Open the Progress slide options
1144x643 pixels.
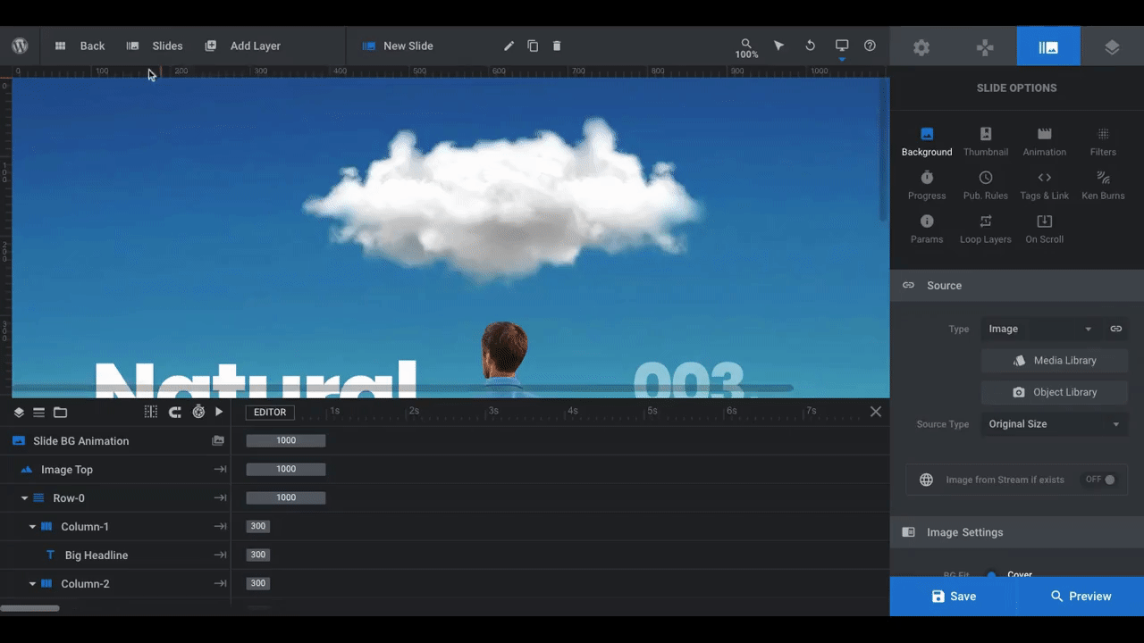(x=927, y=186)
